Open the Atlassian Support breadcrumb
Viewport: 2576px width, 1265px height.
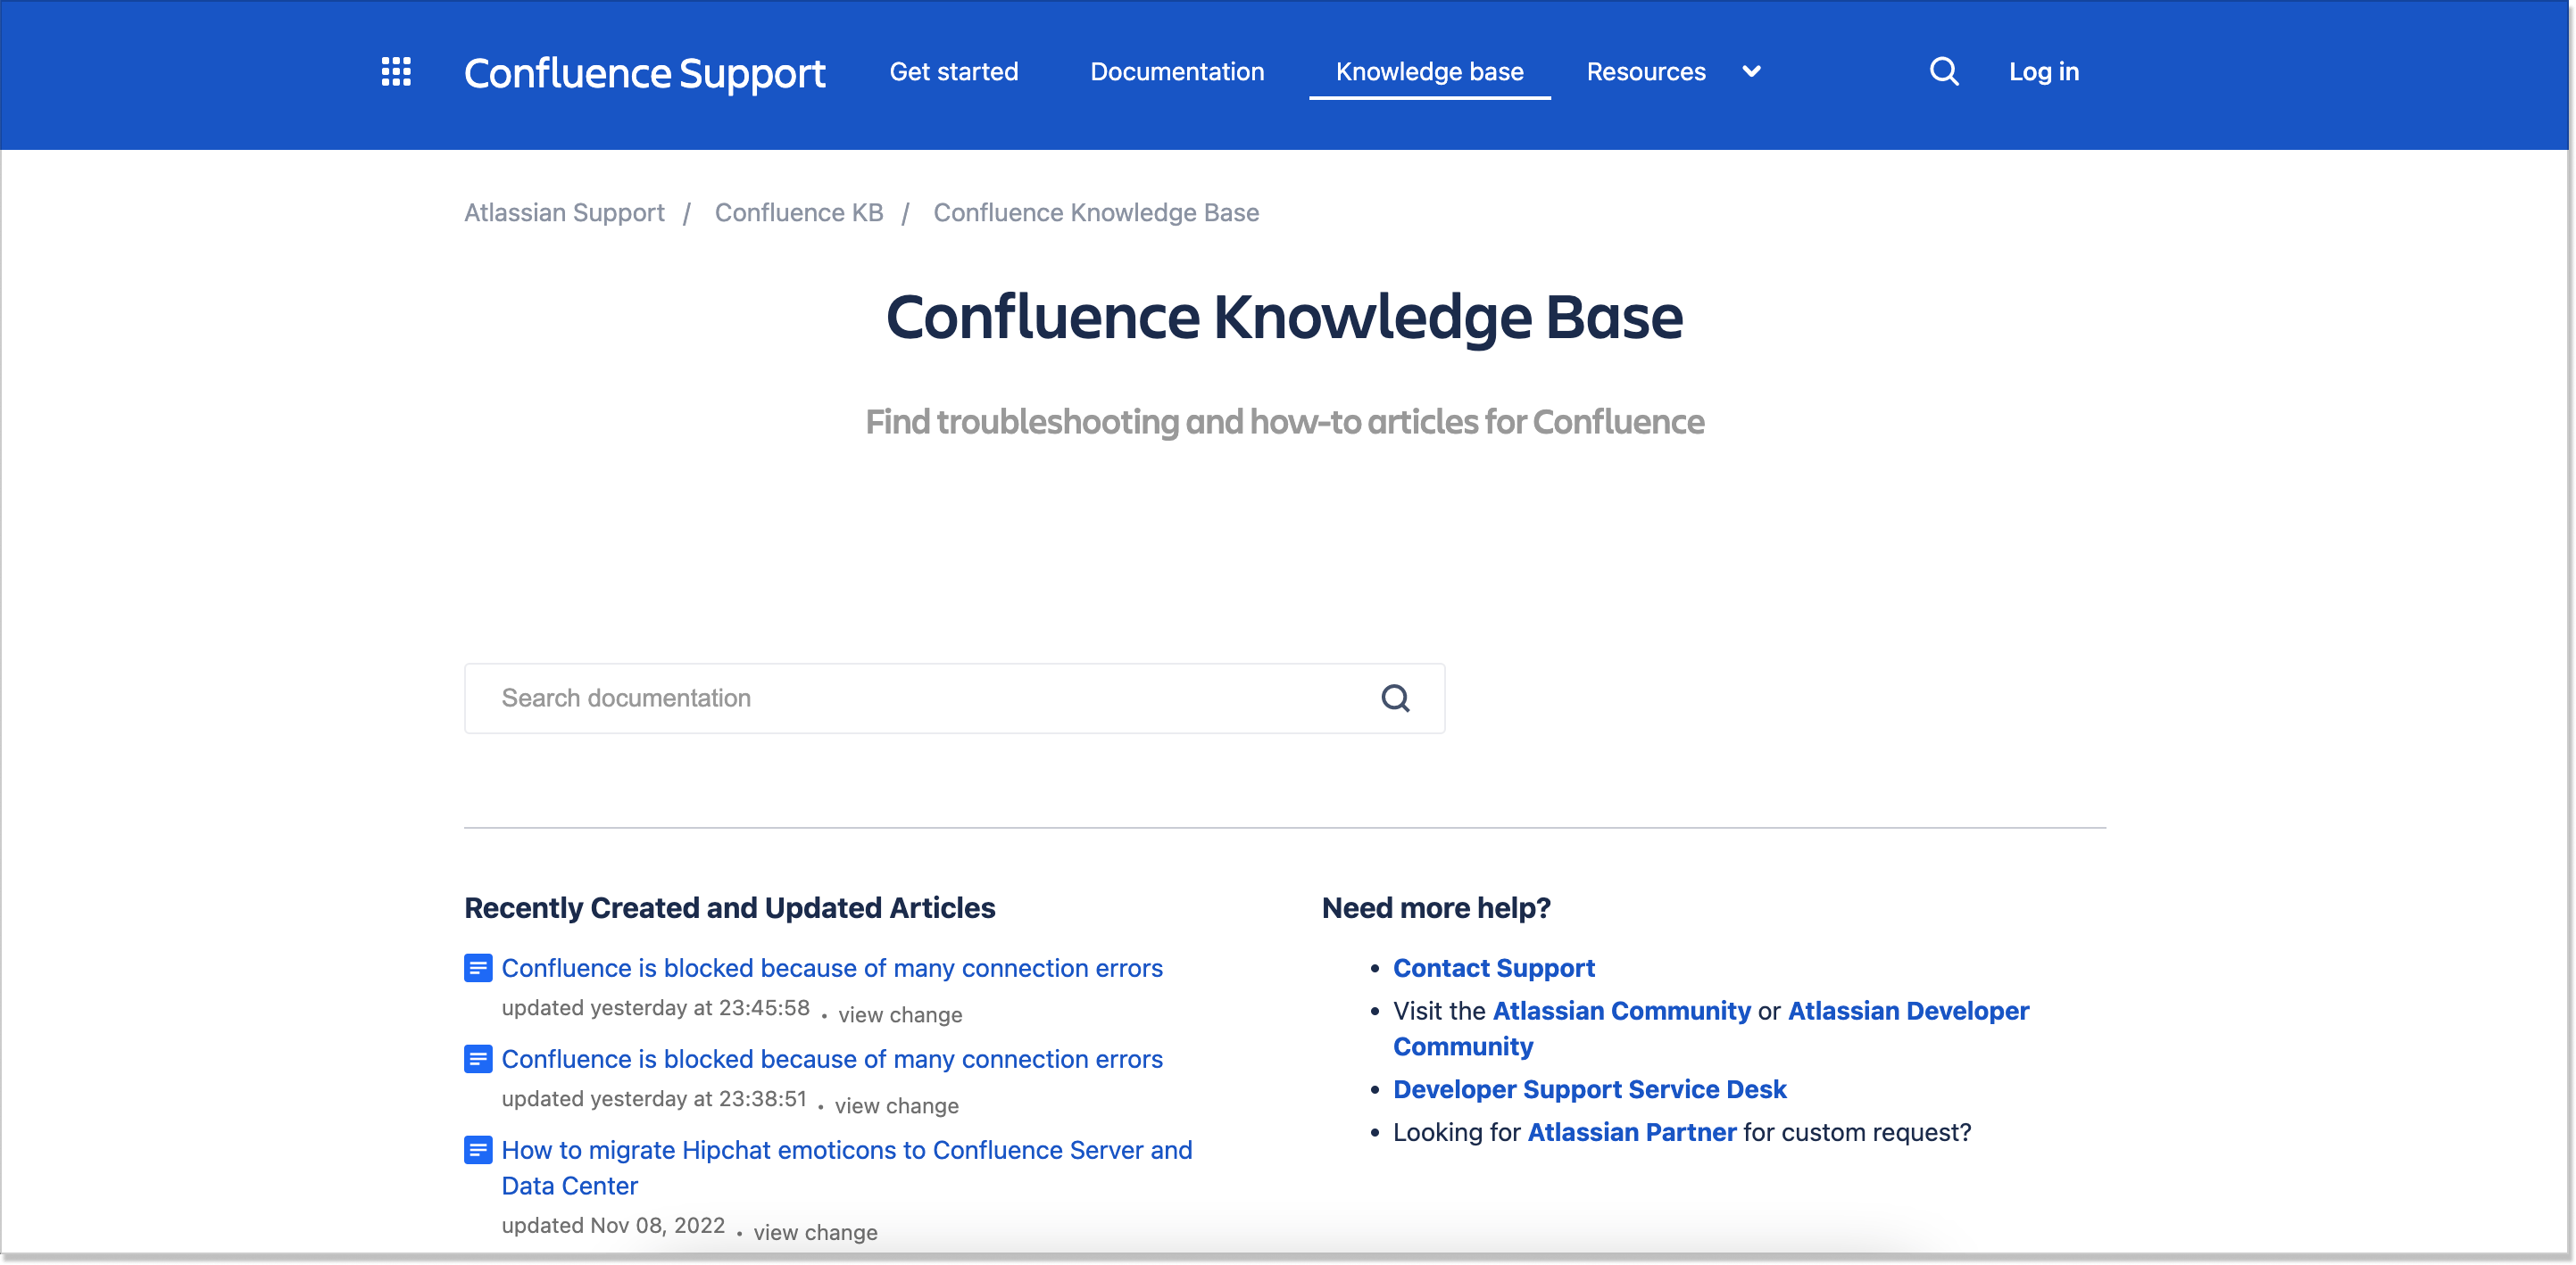pyautogui.click(x=564, y=211)
